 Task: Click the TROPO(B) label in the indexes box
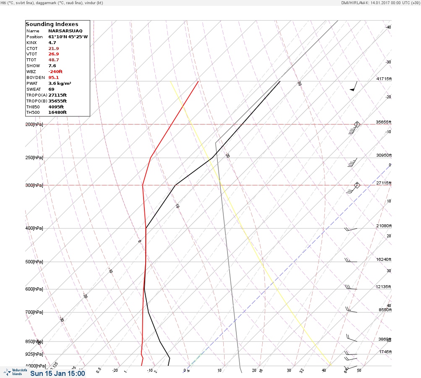(37, 101)
